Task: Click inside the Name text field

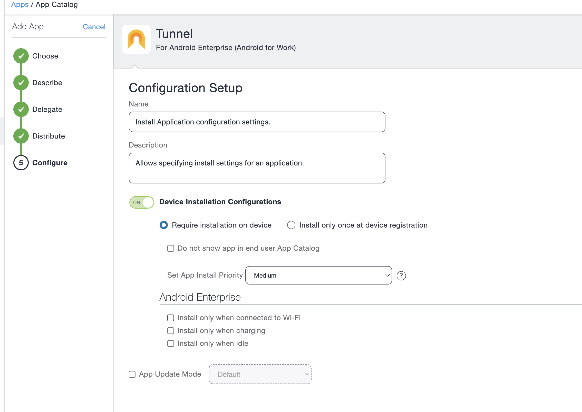Action: (x=257, y=122)
